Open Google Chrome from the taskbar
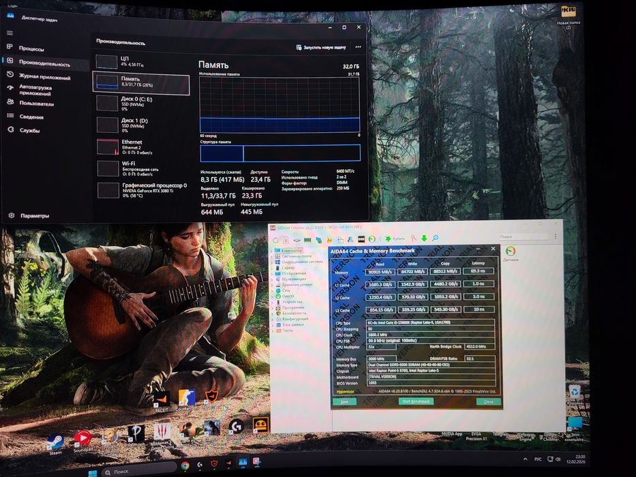 click(185, 465)
